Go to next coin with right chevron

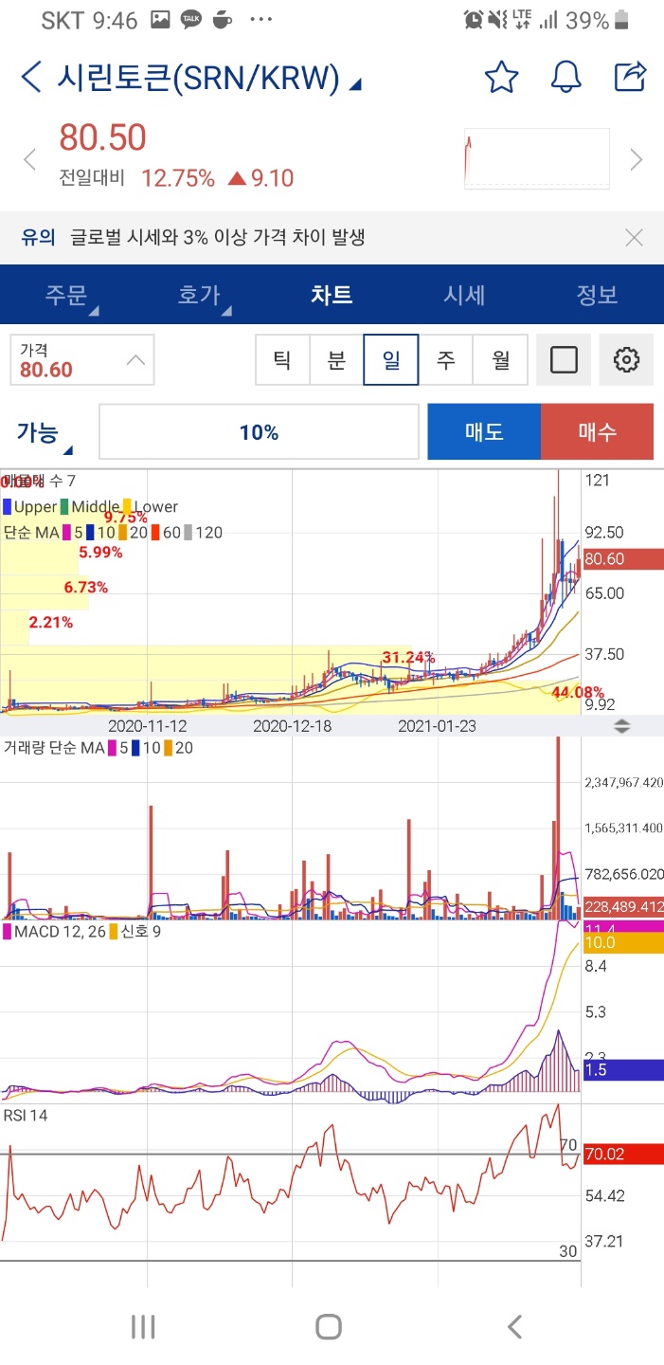click(x=637, y=159)
